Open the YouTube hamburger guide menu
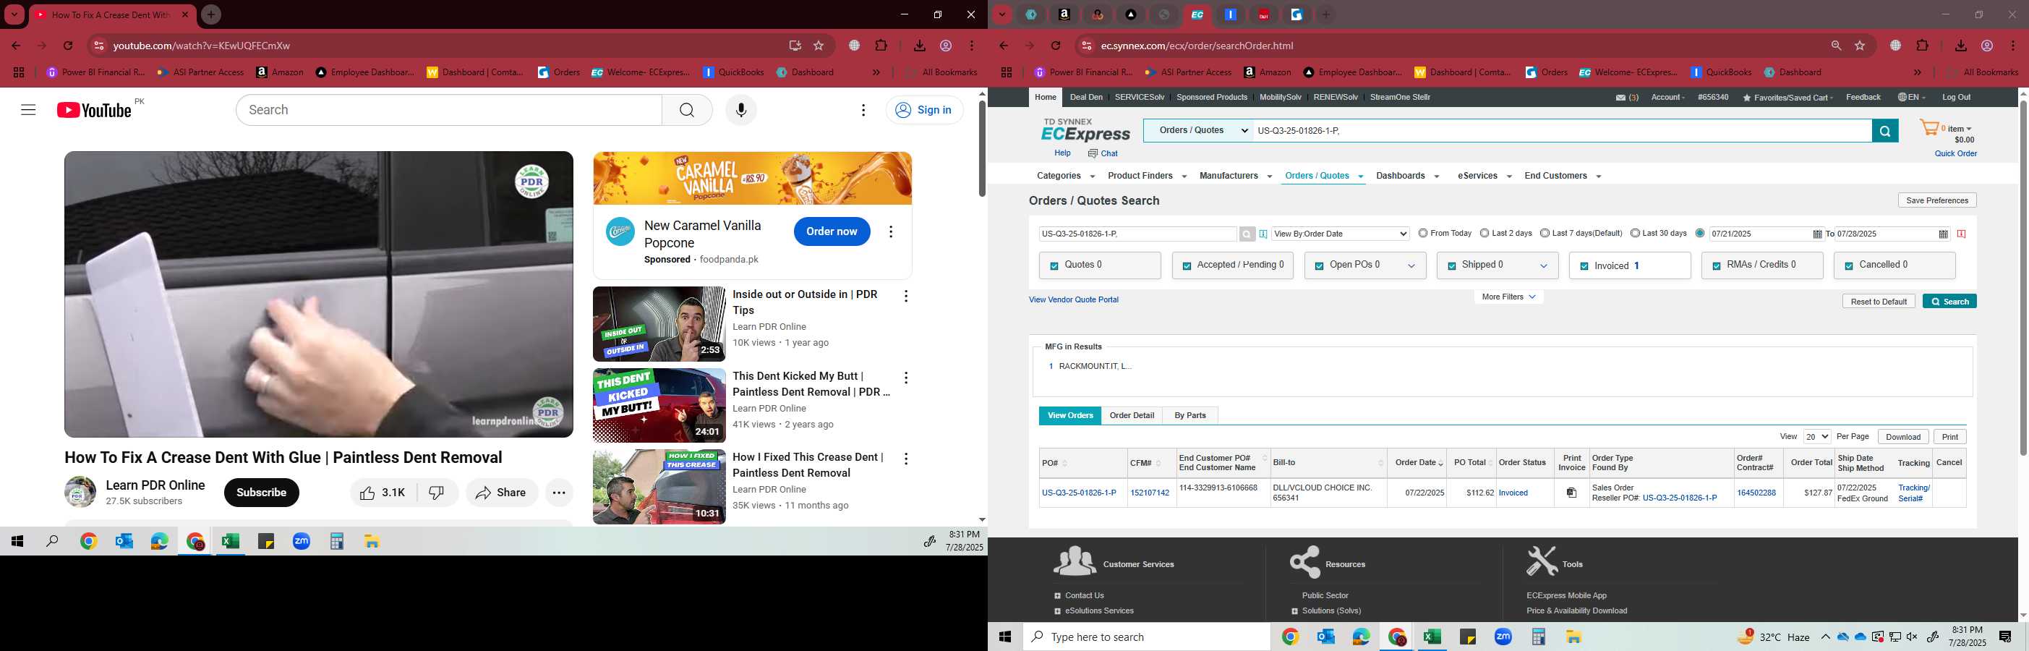The image size is (2029, 651). pyautogui.click(x=28, y=111)
